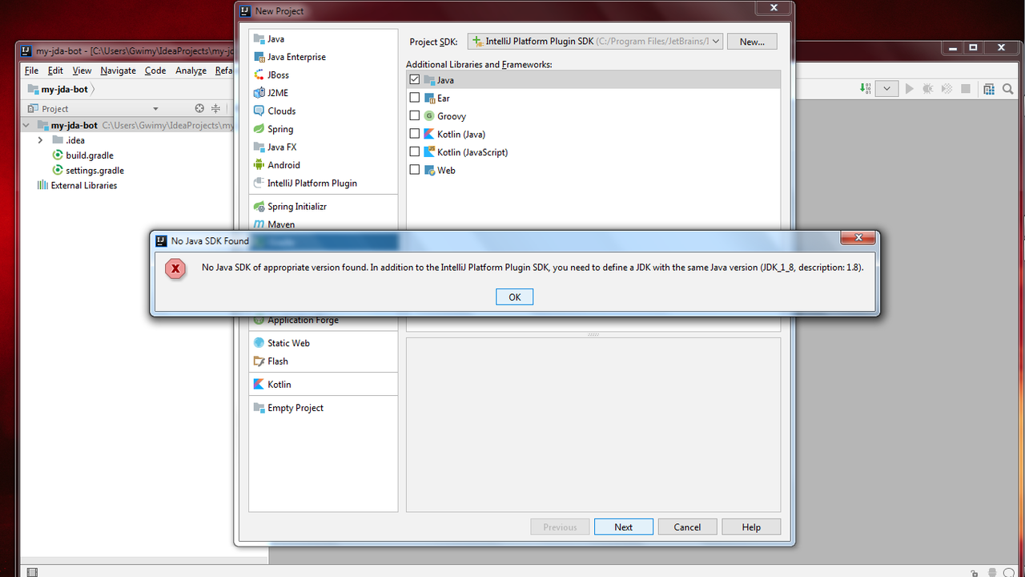The width and height of the screenshot is (1025, 577).
Task: Open the Edit menu
Action: [55, 71]
